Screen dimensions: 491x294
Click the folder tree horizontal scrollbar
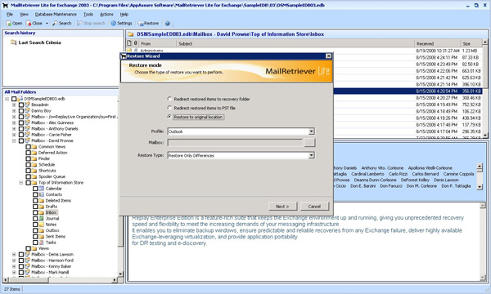(60, 280)
